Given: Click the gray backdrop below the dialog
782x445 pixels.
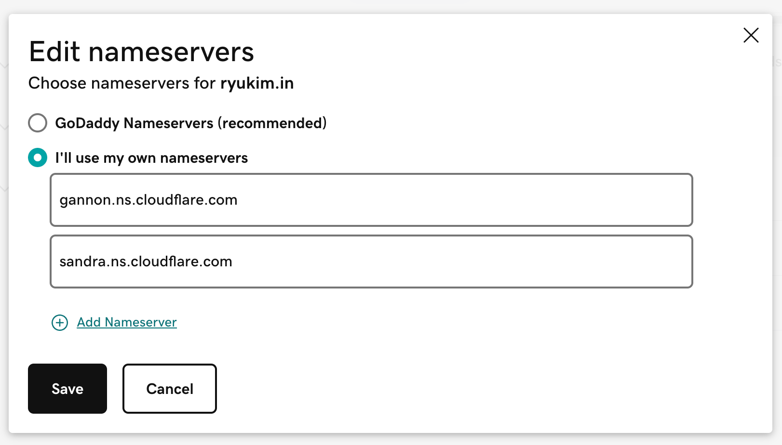Looking at the screenshot, I should pos(391,439).
